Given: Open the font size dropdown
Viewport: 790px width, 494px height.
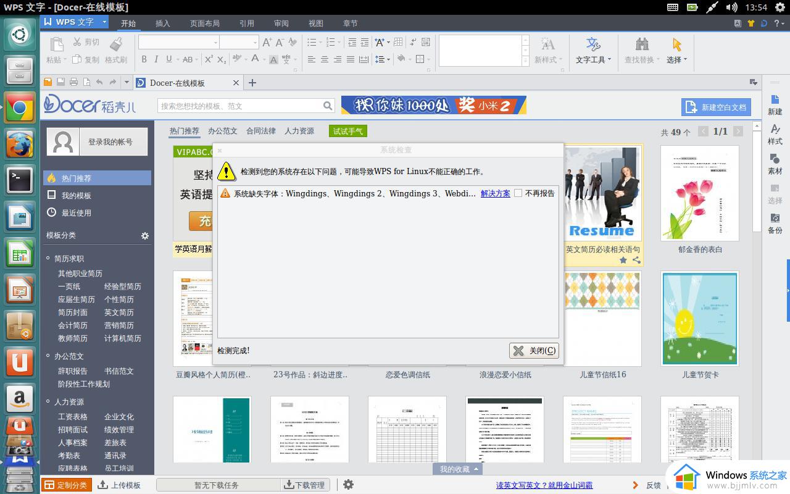Looking at the screenshot, I should (255, 42).
